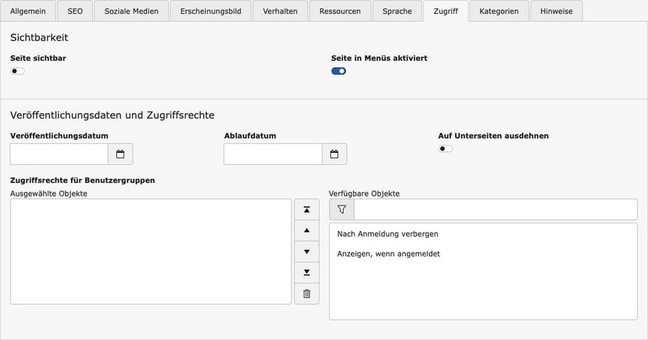This screenshot has width=648, height=340.
Task: Click the Veröffentlichungsdatum input field
Action: pos(59,155)
